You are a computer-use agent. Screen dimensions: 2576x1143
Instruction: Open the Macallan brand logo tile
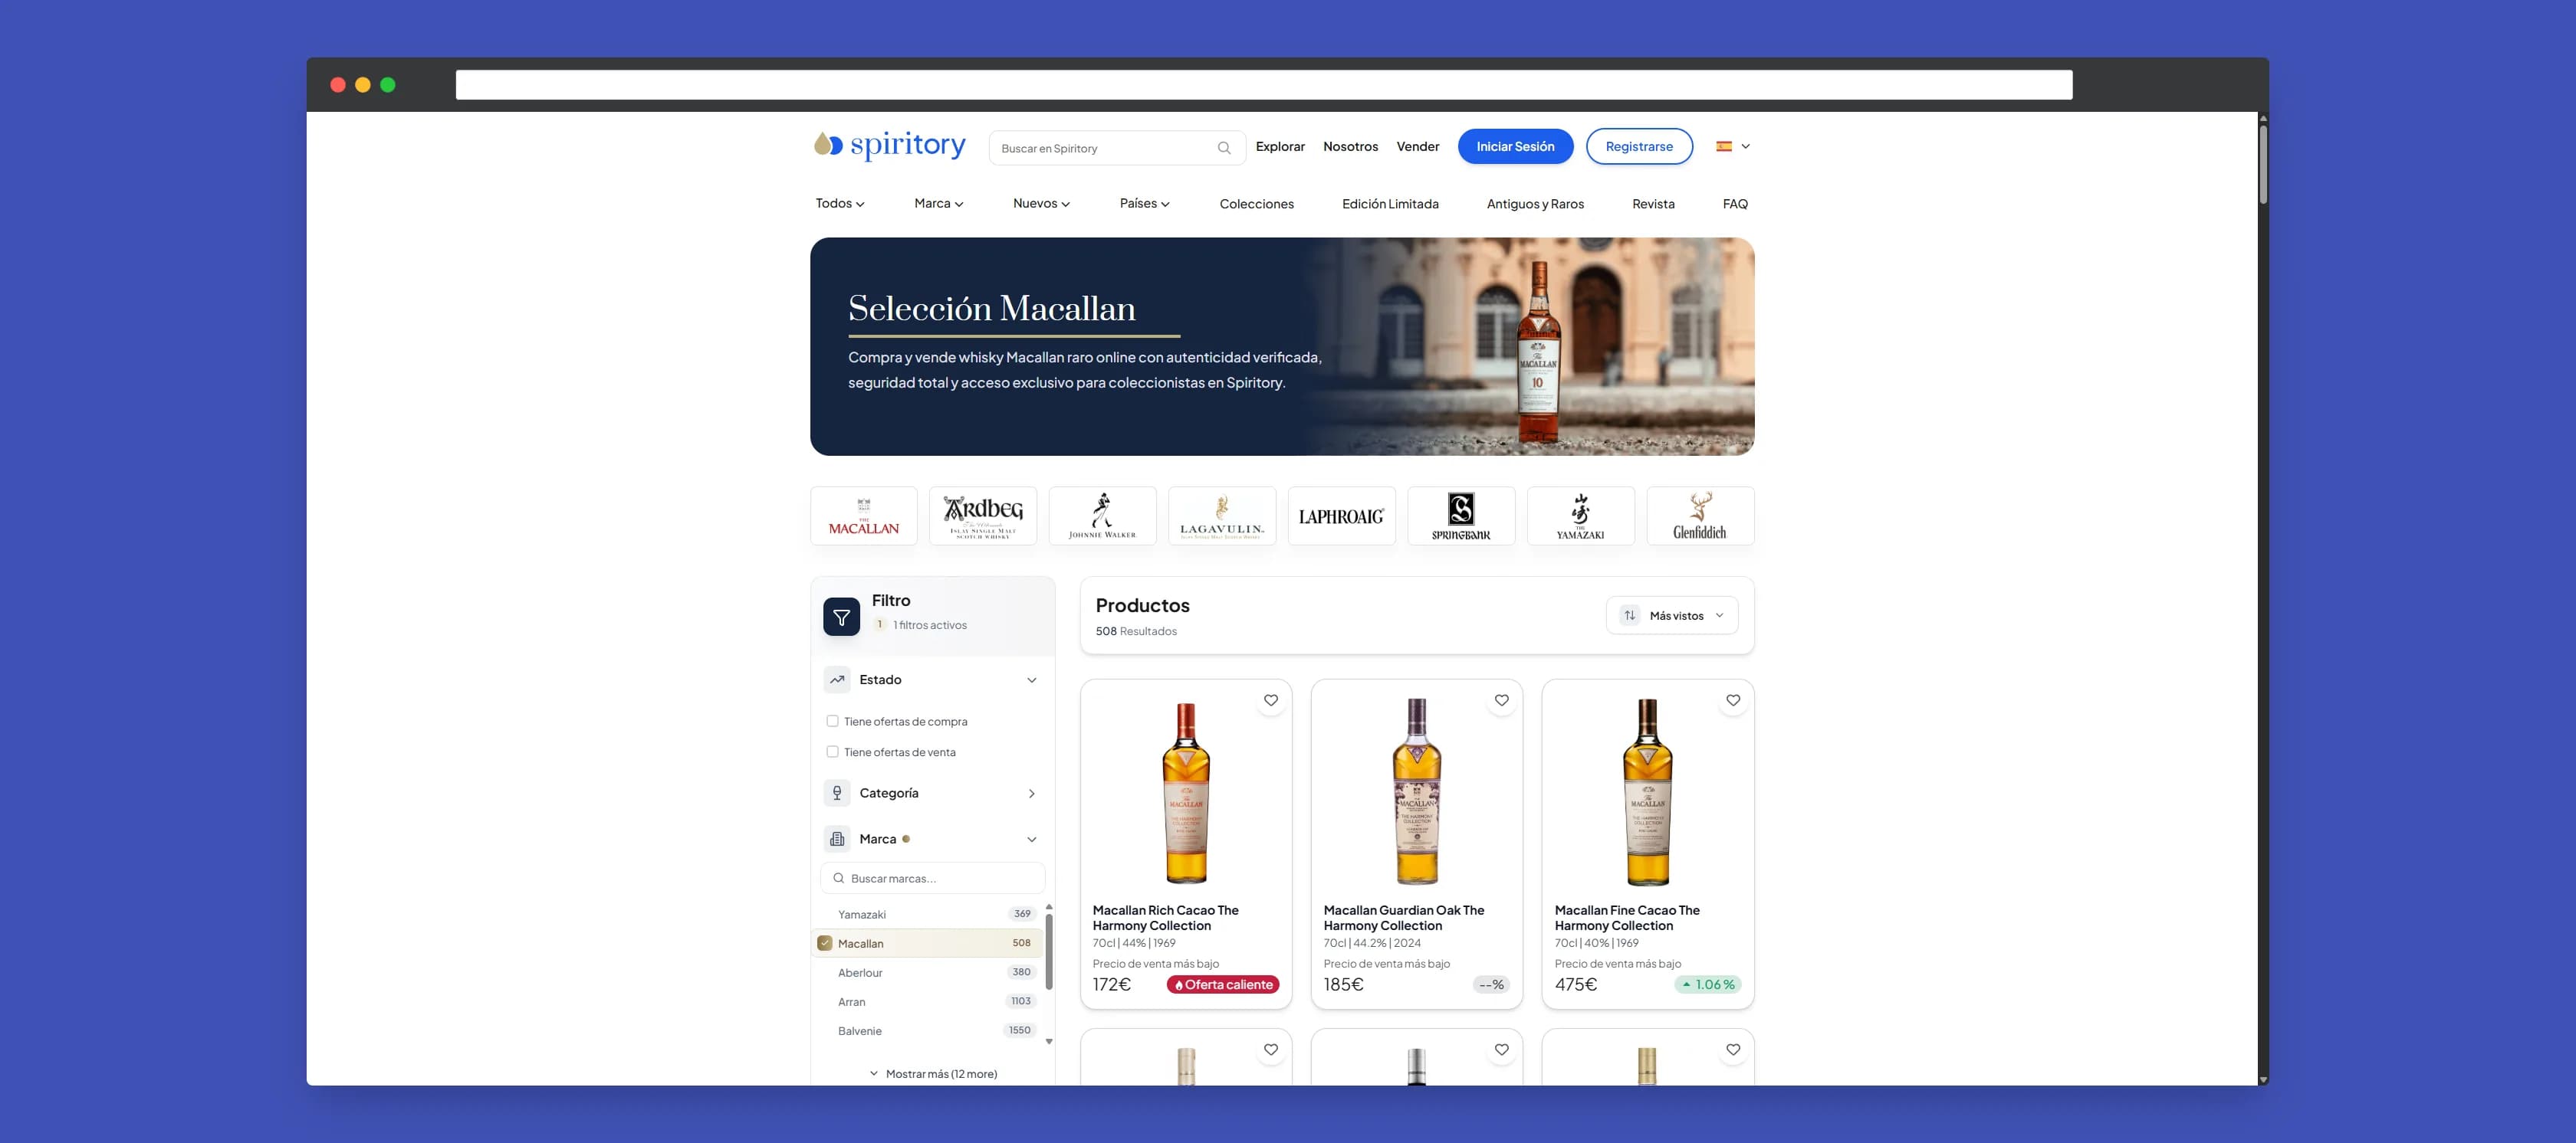(864, 516)
